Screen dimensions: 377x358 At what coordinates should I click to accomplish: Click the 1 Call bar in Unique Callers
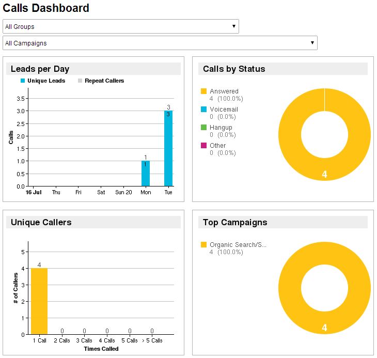39,301
